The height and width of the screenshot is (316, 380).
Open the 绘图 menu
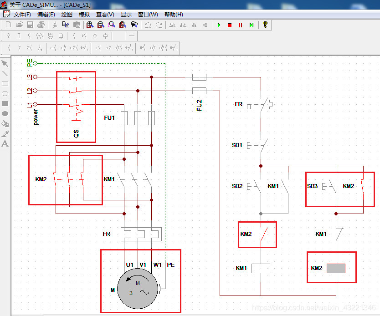pos(67,15)
